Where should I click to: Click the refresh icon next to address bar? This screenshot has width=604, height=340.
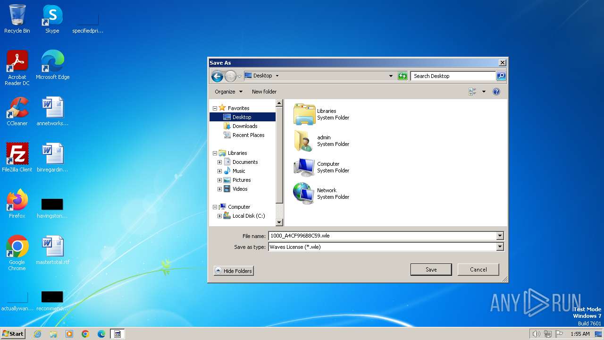[x=403, y=76]
